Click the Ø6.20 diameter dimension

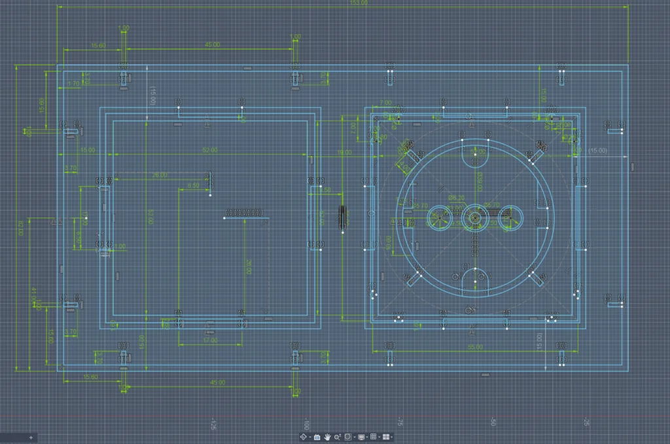(x=452, y=196)
